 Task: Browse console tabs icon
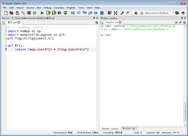pyautogui.click(x=102, y=23)
